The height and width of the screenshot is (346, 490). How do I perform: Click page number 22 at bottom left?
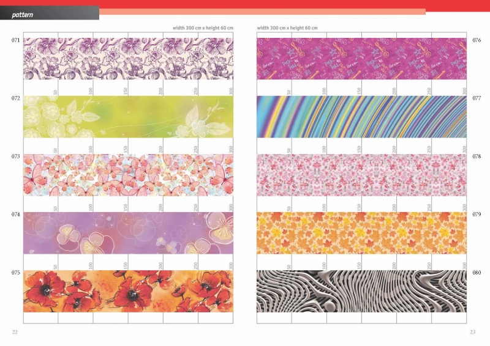(15, 331)
